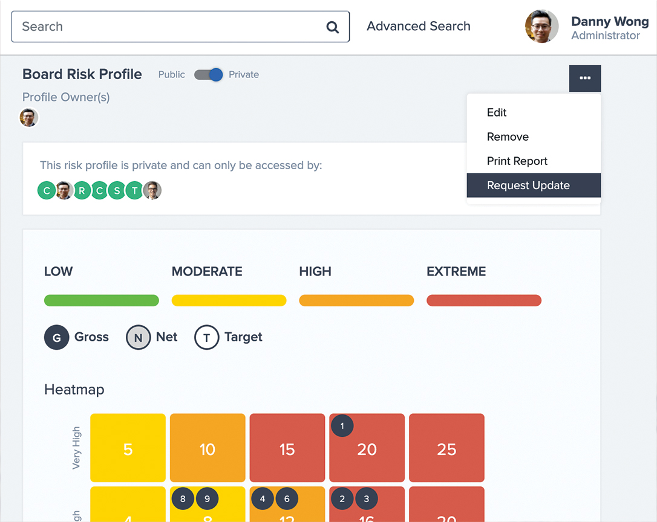Click the photo avatar after the green T
This screenshot has height=522, width=657.
pos(152,190)
